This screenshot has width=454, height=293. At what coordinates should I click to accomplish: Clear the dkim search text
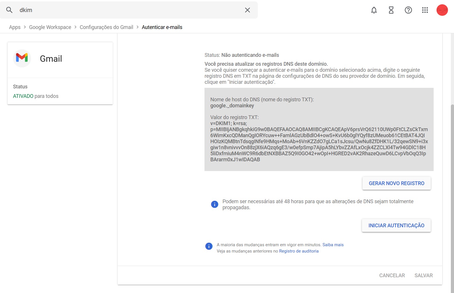[x=247, y=10]
